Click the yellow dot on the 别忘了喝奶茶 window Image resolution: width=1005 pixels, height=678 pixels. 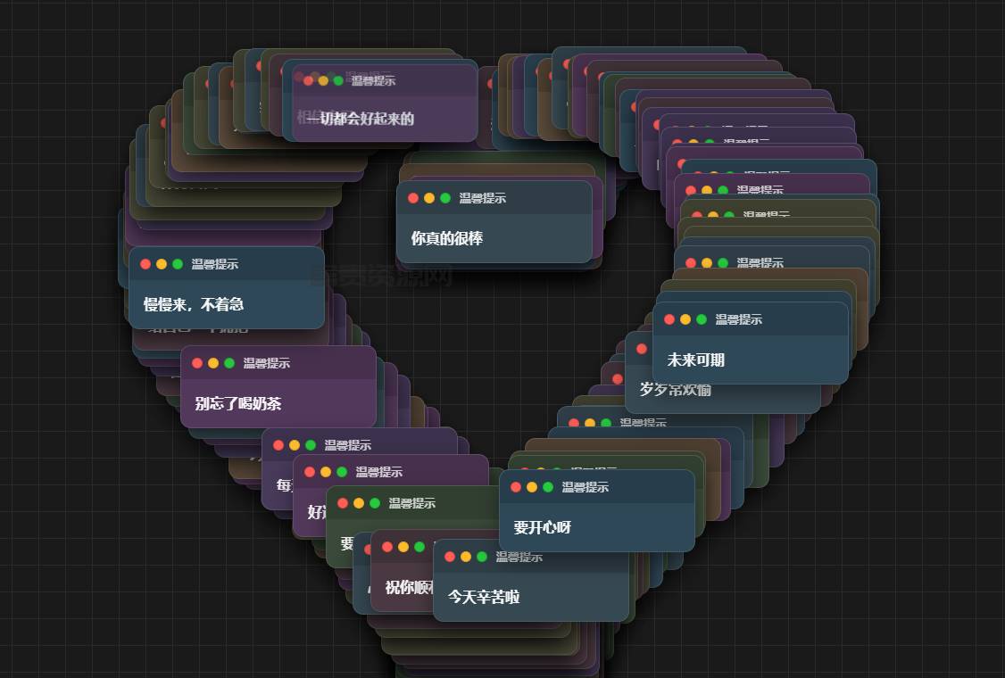[213, 363]
